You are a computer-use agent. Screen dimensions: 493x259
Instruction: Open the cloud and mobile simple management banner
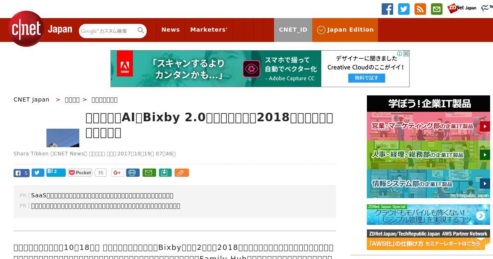click(x=428, y=215)
